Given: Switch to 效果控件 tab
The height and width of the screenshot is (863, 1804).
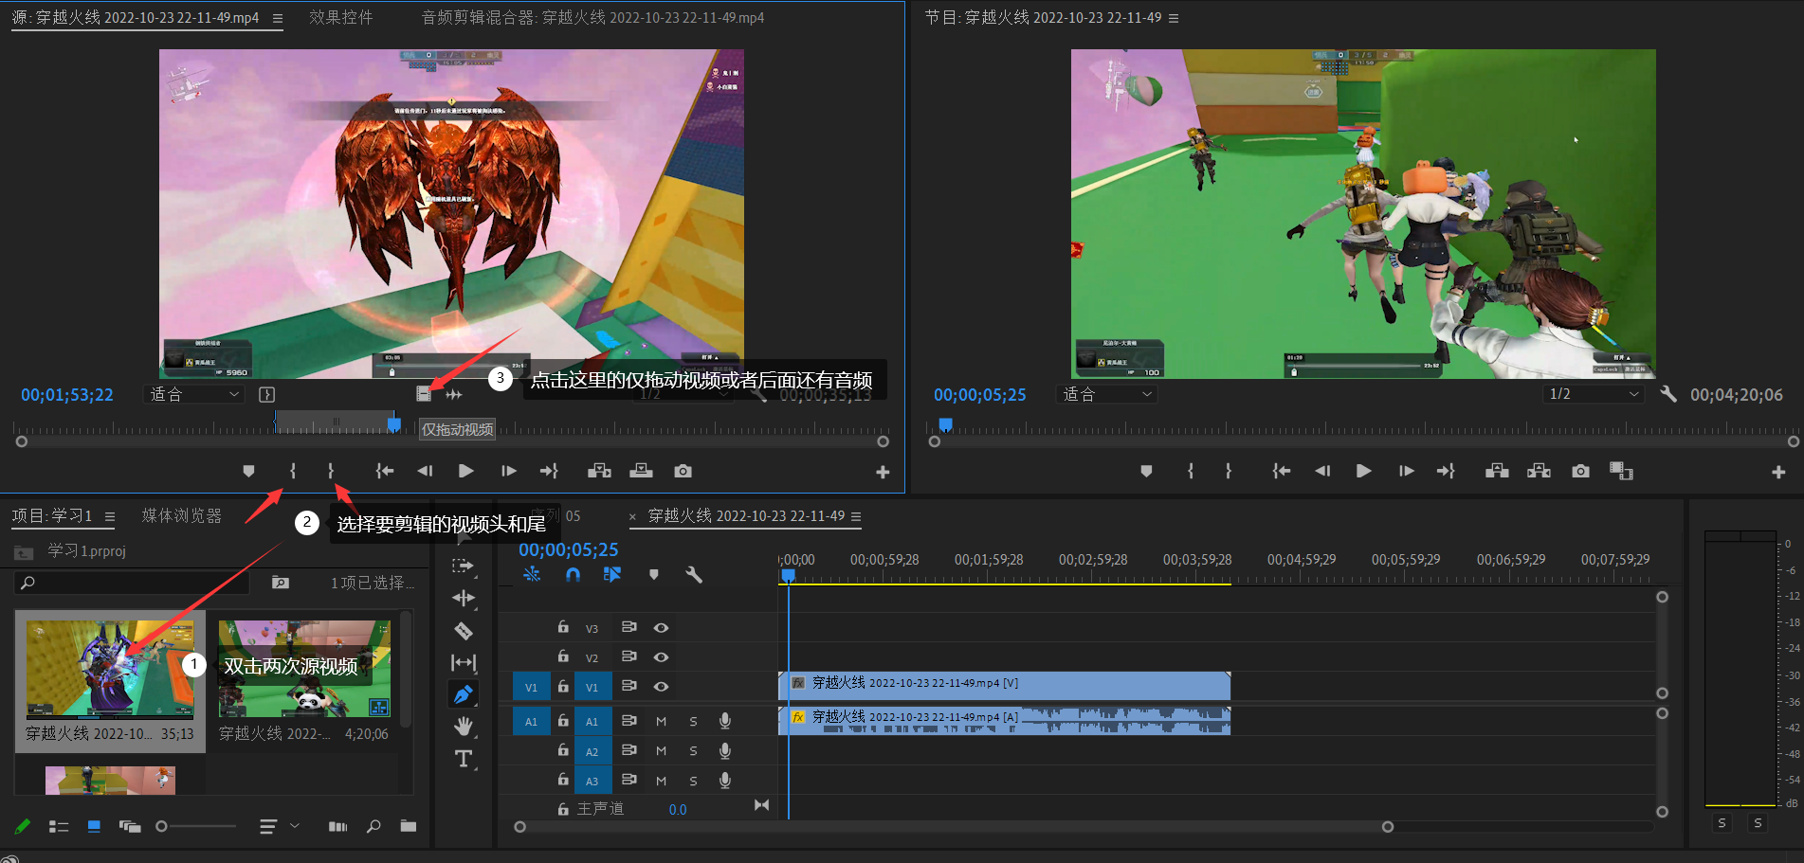Looking at the screenshot, I should pyautogui.click(x=340, y=18).
